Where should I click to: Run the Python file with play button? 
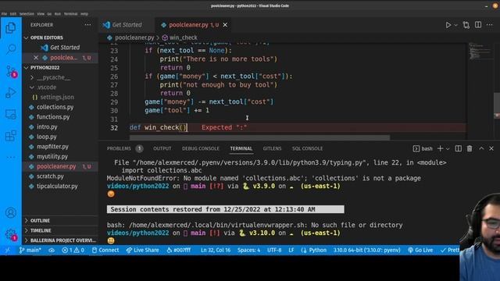(x=448, y=25)
